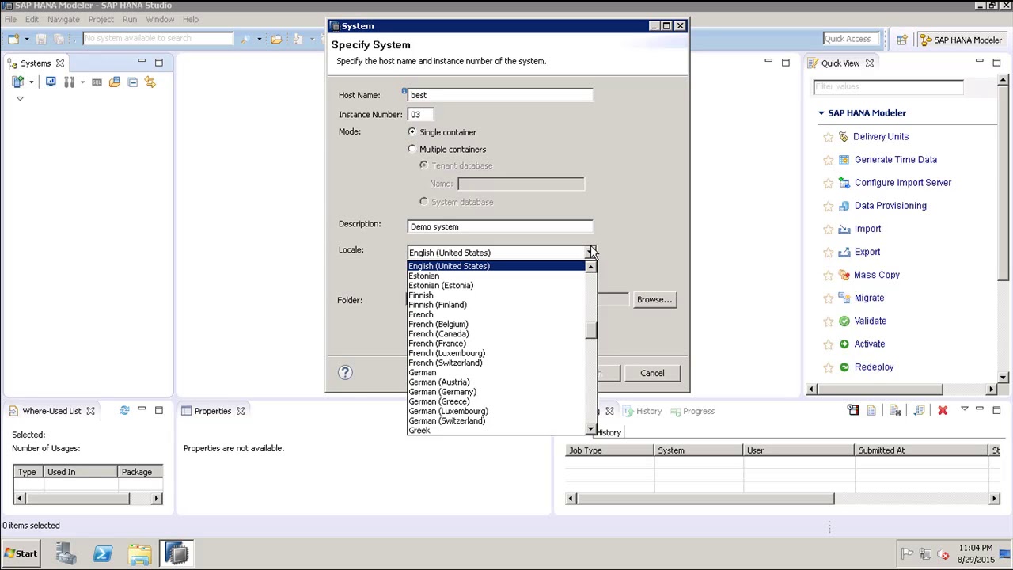Toggle the favorite star next to Mass Copy

828,275
